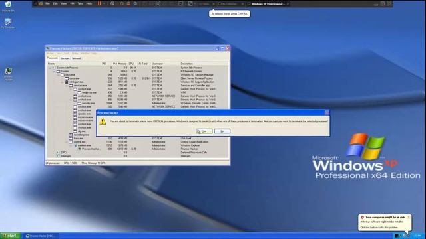The image size is (426, 239).
Task: Click the manage snapshots toolbar icon
Action: (x=135, y=3)
